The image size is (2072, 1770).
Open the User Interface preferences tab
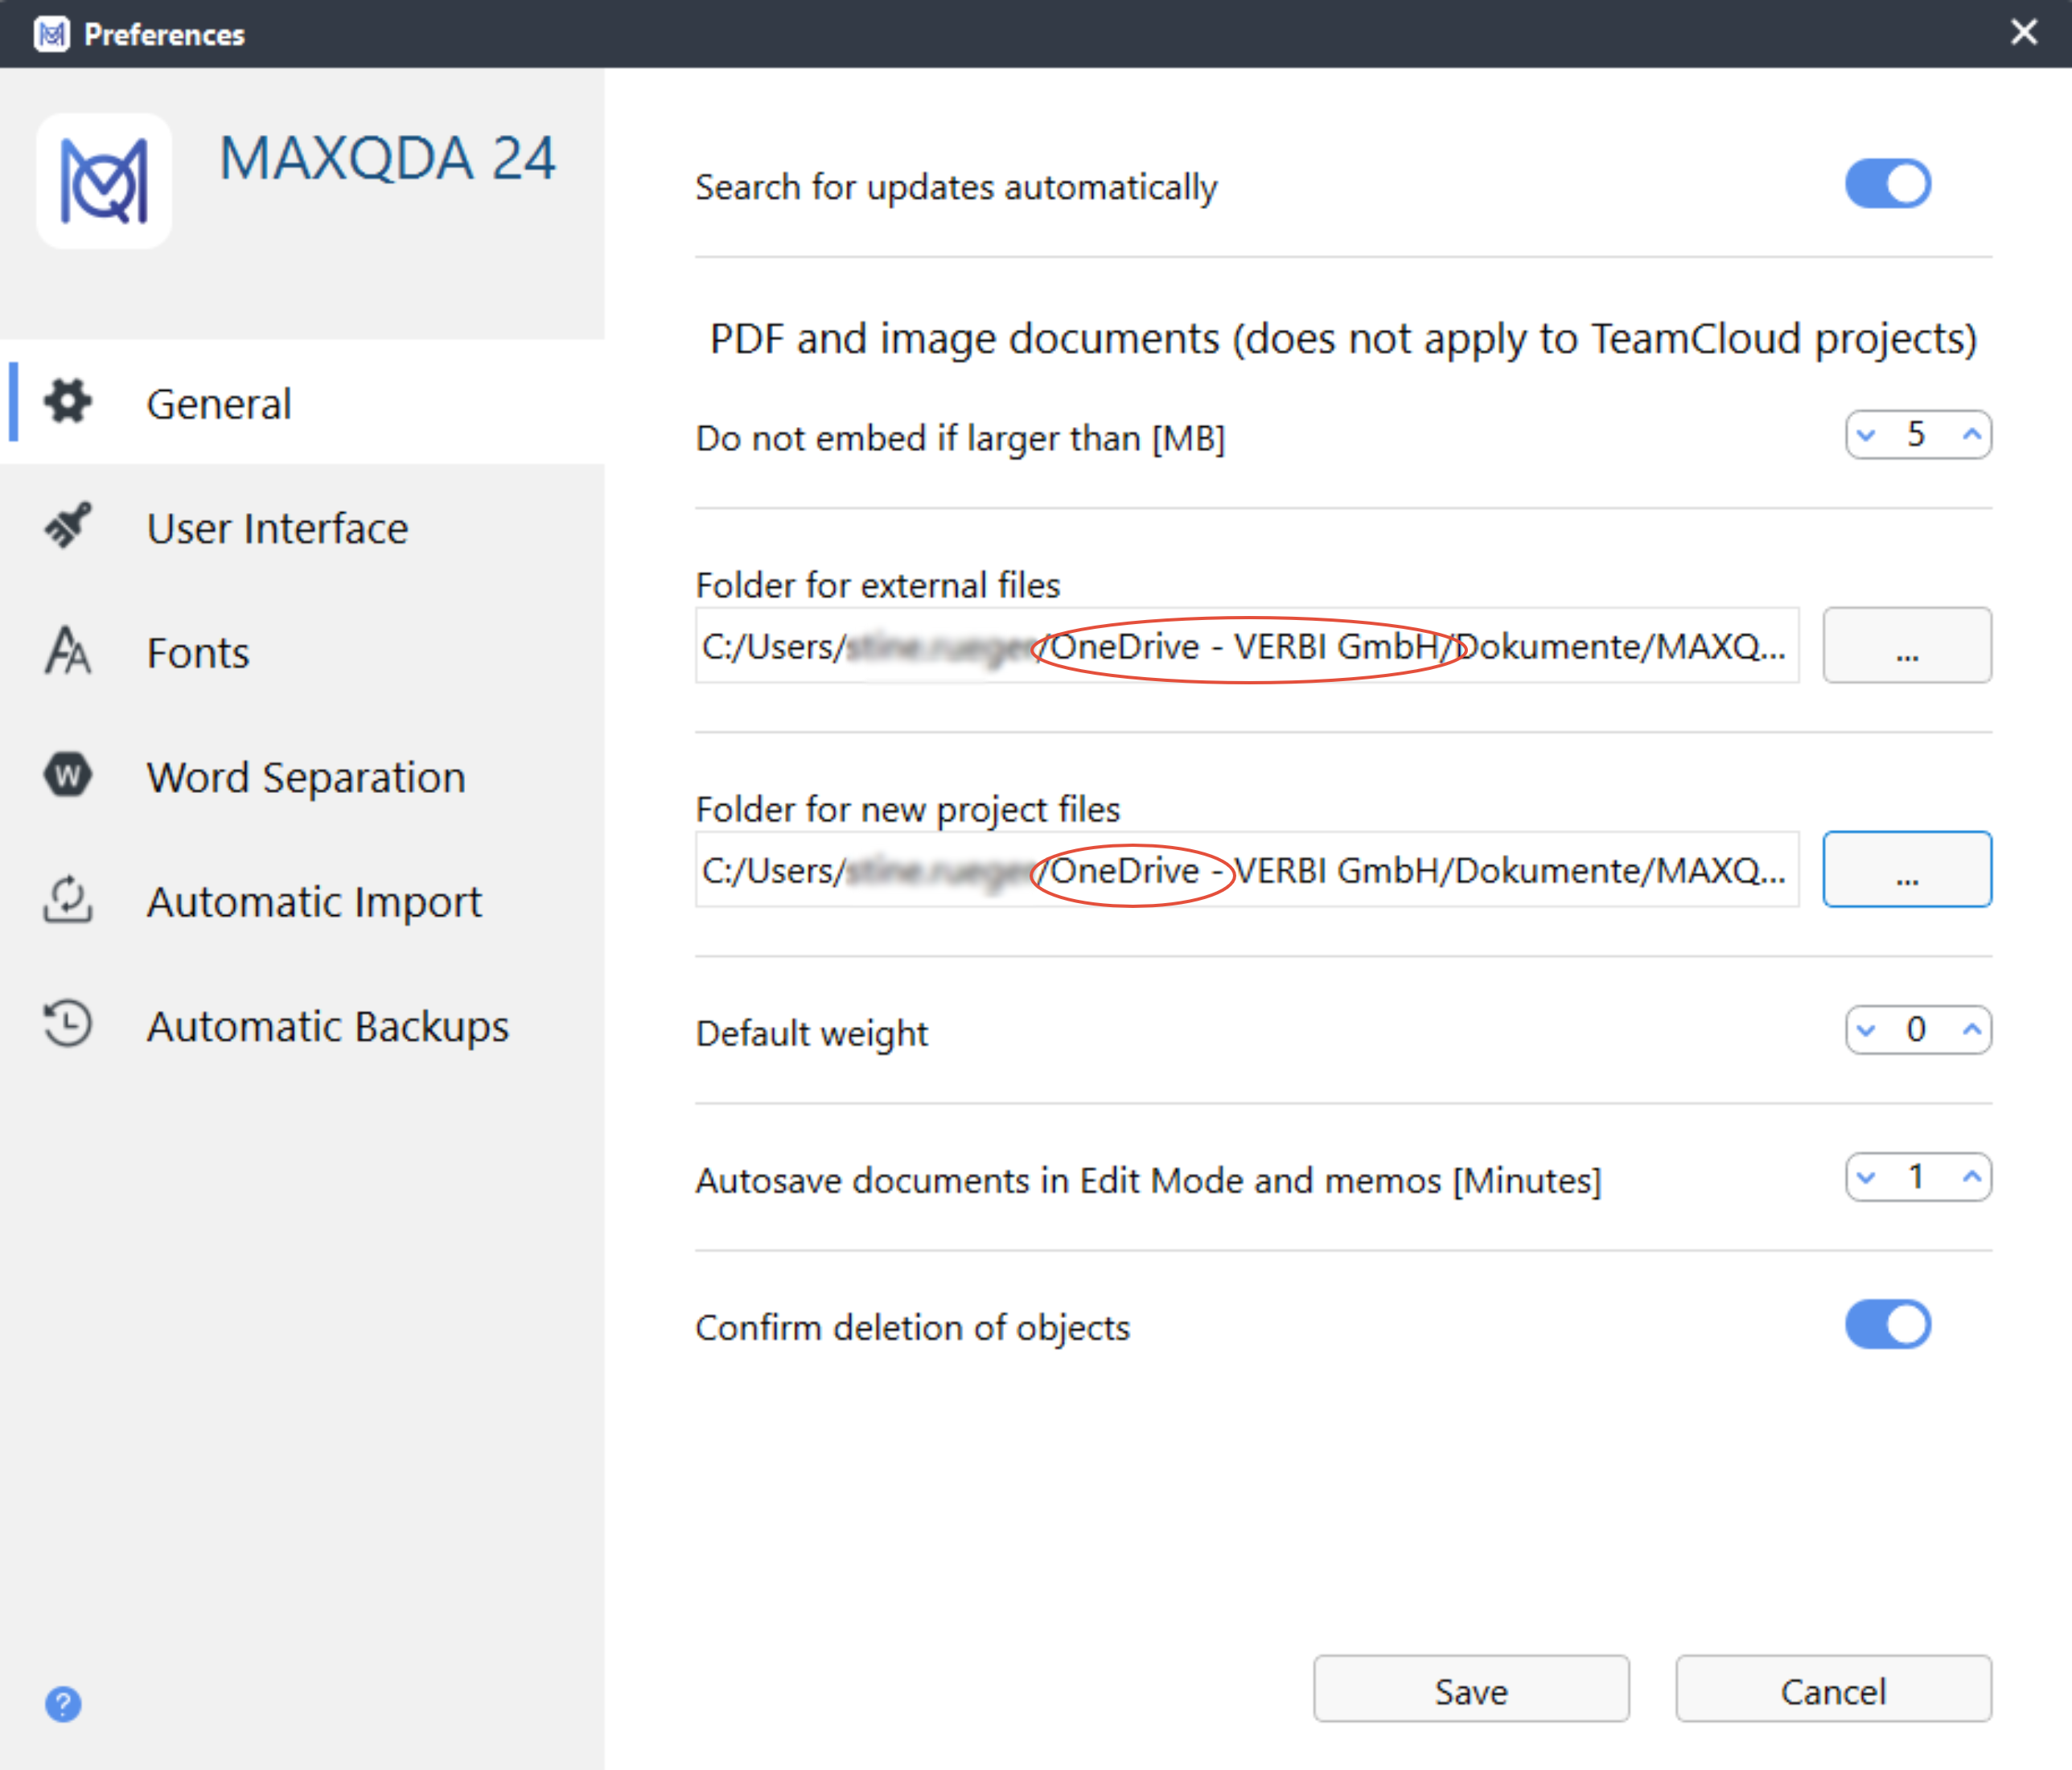pyautogui.click(x=302, y=527)
